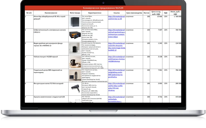Open the mini-bar-xc-40 product link
The height and width of the screenshot is (128, 206).
pyautogui.click(x=117, y=18)
